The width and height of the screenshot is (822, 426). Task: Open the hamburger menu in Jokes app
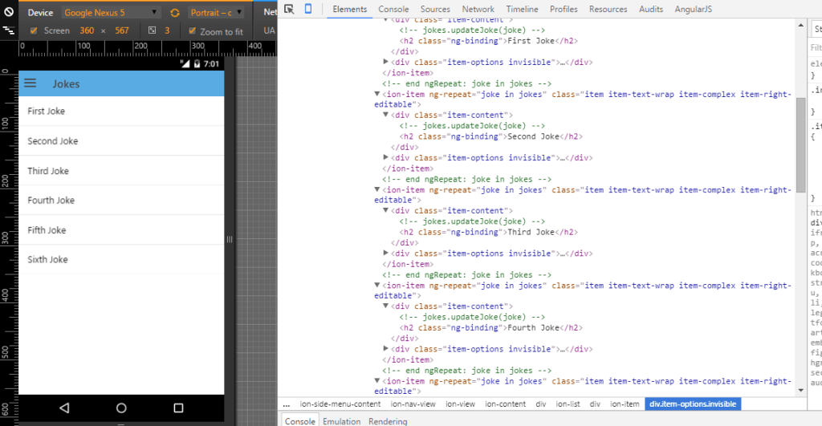click(31, 83)
